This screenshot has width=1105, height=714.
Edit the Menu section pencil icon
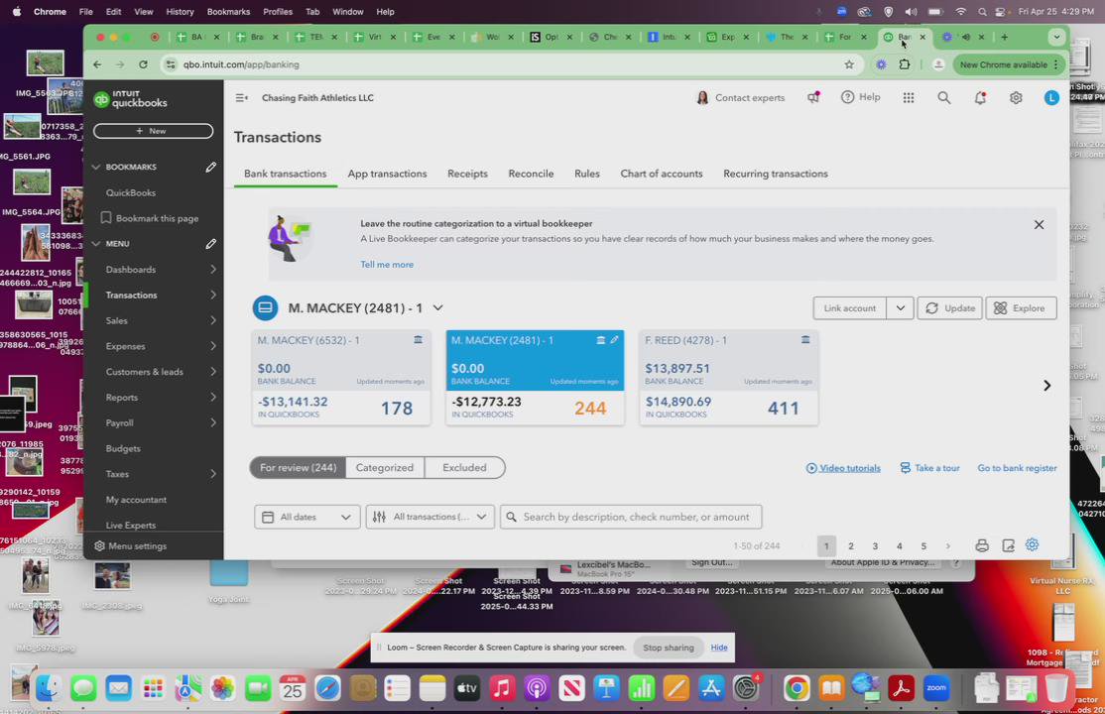tap(210, 244)
